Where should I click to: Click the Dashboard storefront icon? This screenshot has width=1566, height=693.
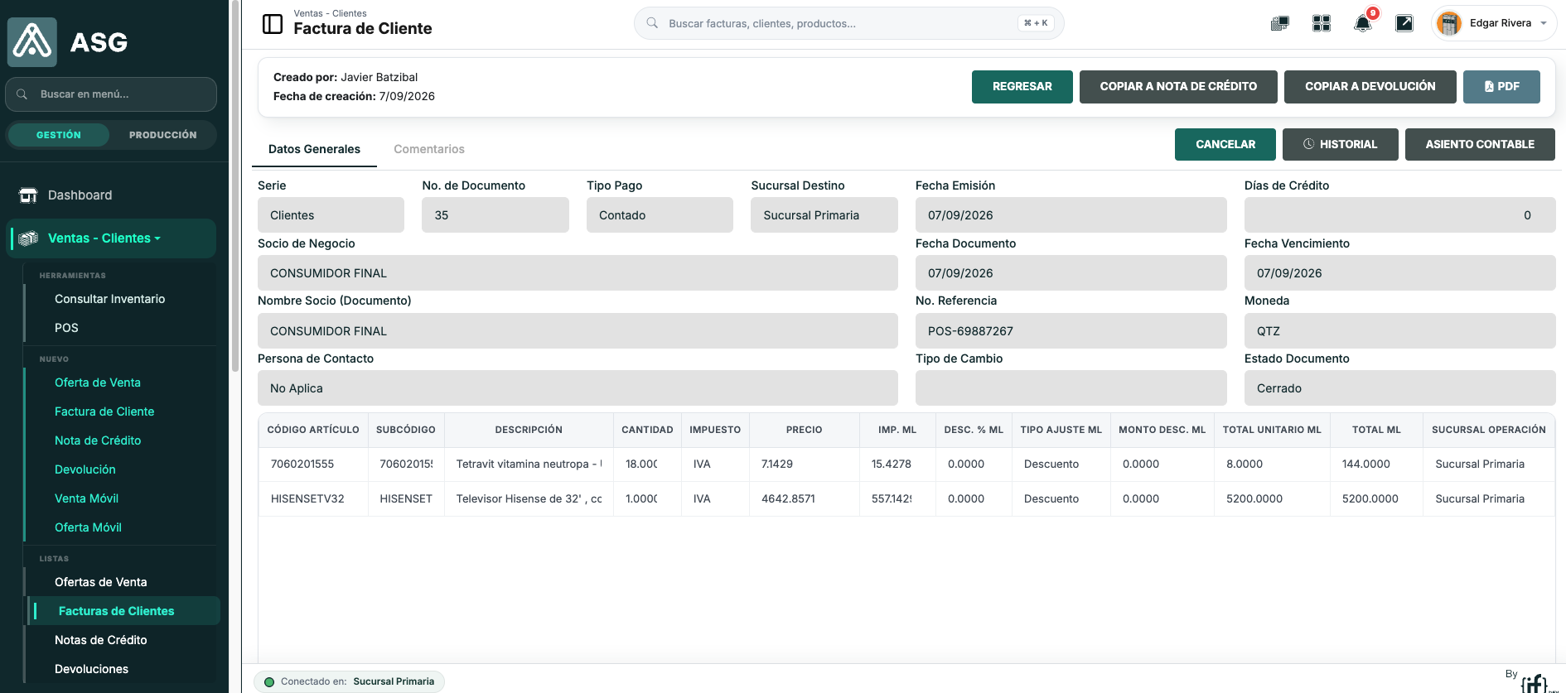[x=28, y=195]
